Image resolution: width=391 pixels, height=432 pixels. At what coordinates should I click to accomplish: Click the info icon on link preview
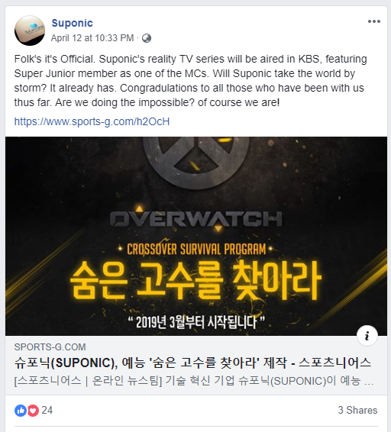point(367,336)
